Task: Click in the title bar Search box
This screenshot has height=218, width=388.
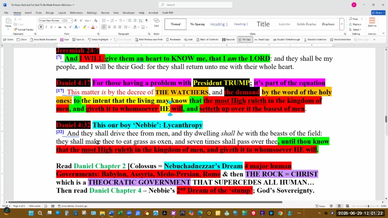Action: point(196,5)
